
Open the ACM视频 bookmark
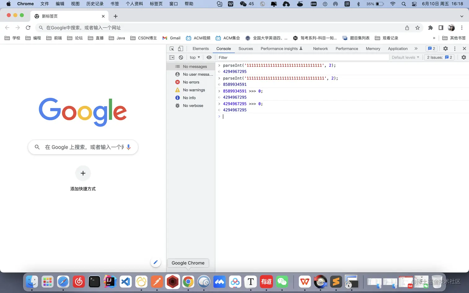[198, 38]
